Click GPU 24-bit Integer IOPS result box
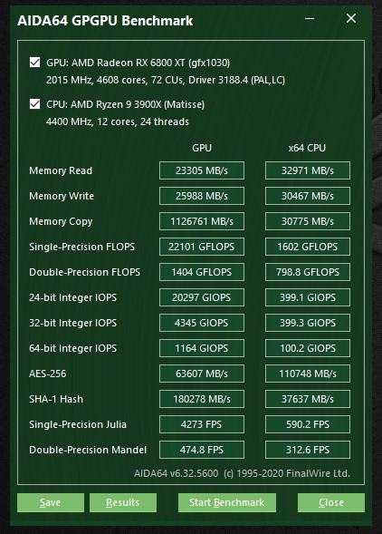The width and height of the screenshot is (382, 534). (202, 297)
